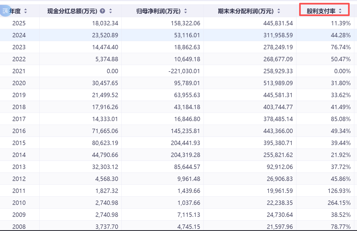This screenshot has width=357, height=231.
Task: Sort by 股利支付率 using sort arrows
Action: click(x=340, y=11)
